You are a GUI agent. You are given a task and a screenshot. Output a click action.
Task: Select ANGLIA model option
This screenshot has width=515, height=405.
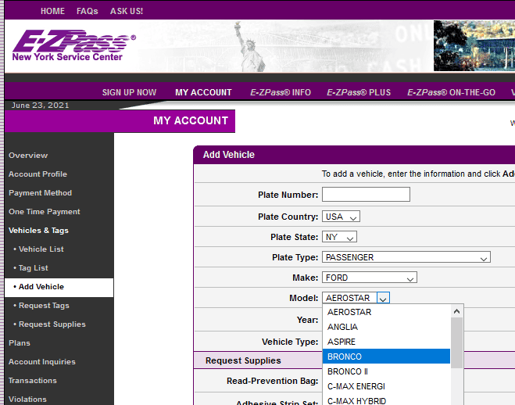pos(387,327)
